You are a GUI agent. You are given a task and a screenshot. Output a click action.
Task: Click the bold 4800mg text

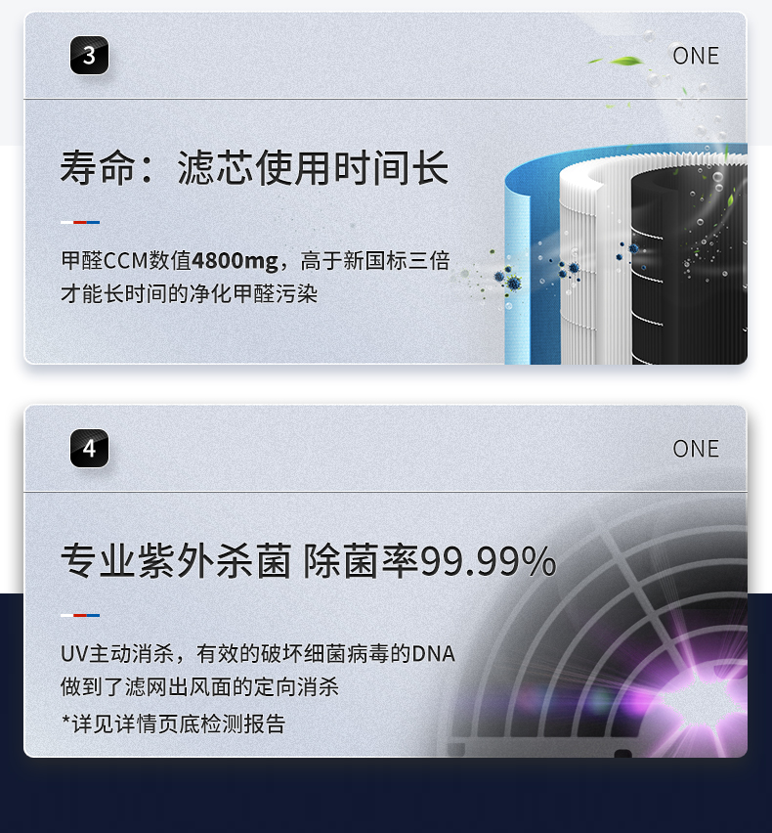(235, 261)
